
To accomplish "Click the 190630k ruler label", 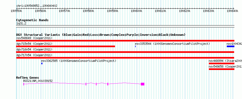I will point(209,11).
